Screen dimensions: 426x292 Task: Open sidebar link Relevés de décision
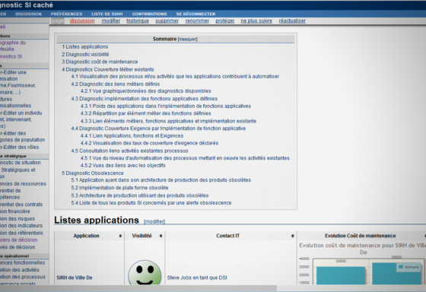[x=17, y=247]
